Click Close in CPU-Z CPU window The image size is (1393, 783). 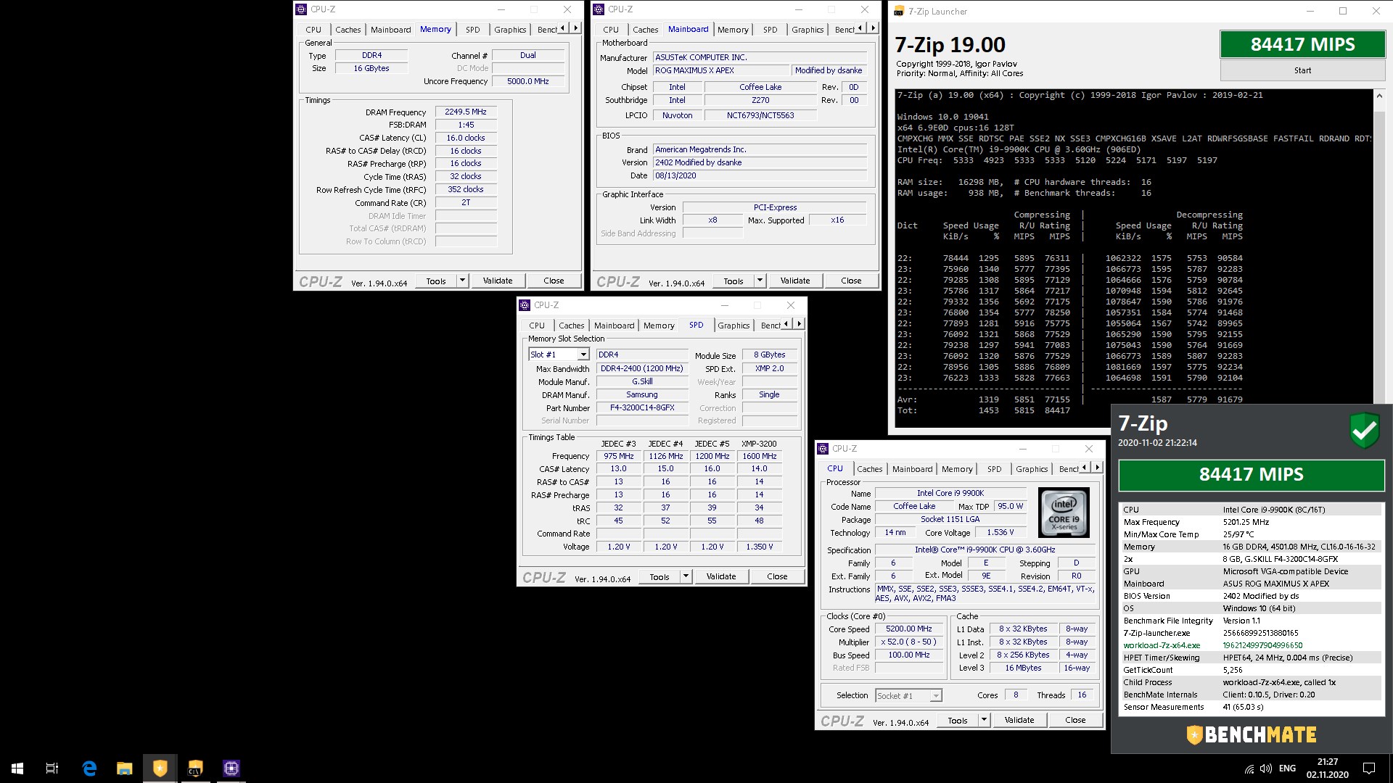[1075, 720]
